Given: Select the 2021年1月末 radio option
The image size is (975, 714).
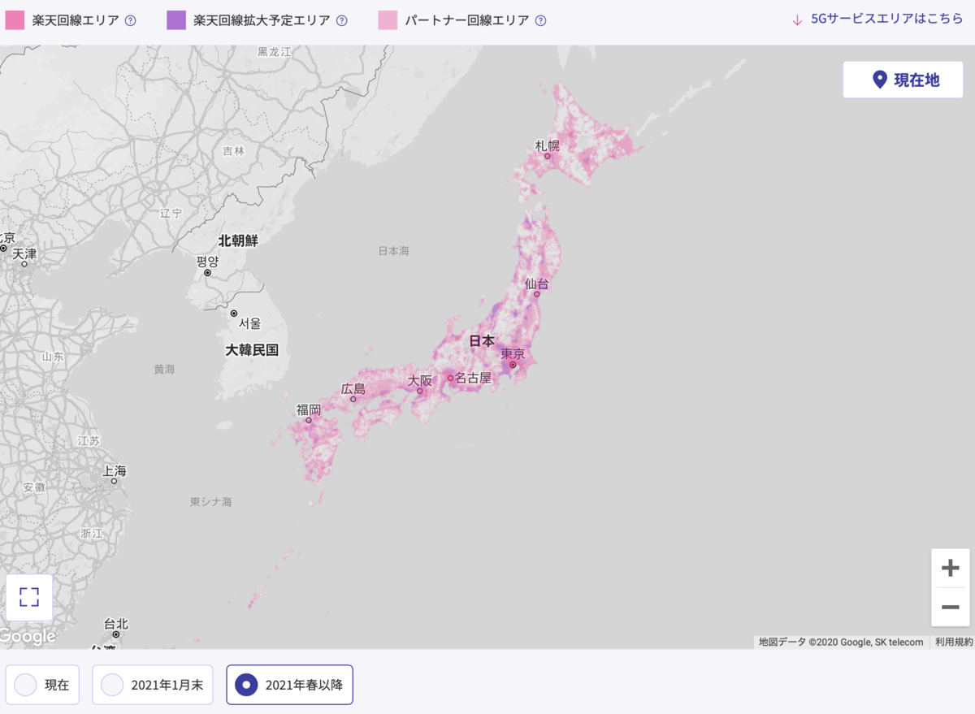Looking at the screenshot, I should pos(153,685).
